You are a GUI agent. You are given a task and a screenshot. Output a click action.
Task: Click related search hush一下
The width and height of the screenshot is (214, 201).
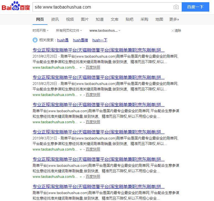pos(100,40)
